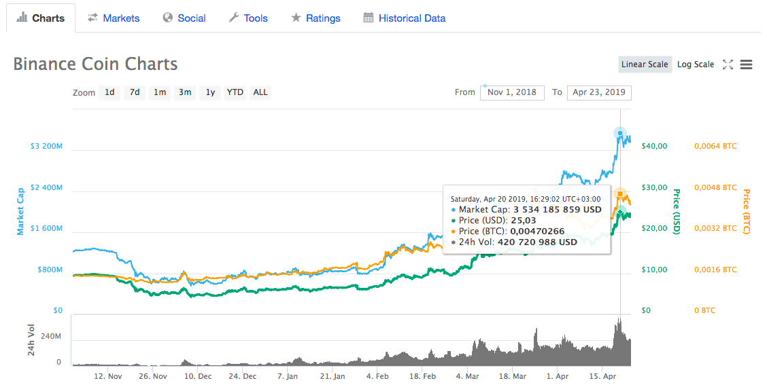767x387 pixels.
Task: Open the chart hamburger context menu
Action: (x=746, y=64)
